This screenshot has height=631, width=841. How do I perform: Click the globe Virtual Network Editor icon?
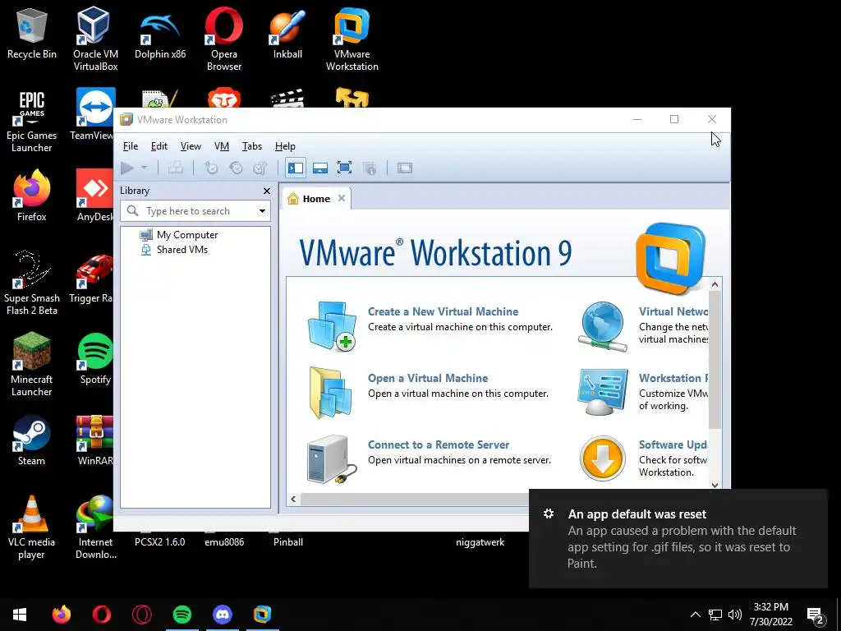[x=602, y=326]
